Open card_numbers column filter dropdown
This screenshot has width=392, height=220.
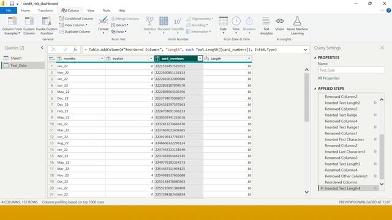click(x=200, y=59)
